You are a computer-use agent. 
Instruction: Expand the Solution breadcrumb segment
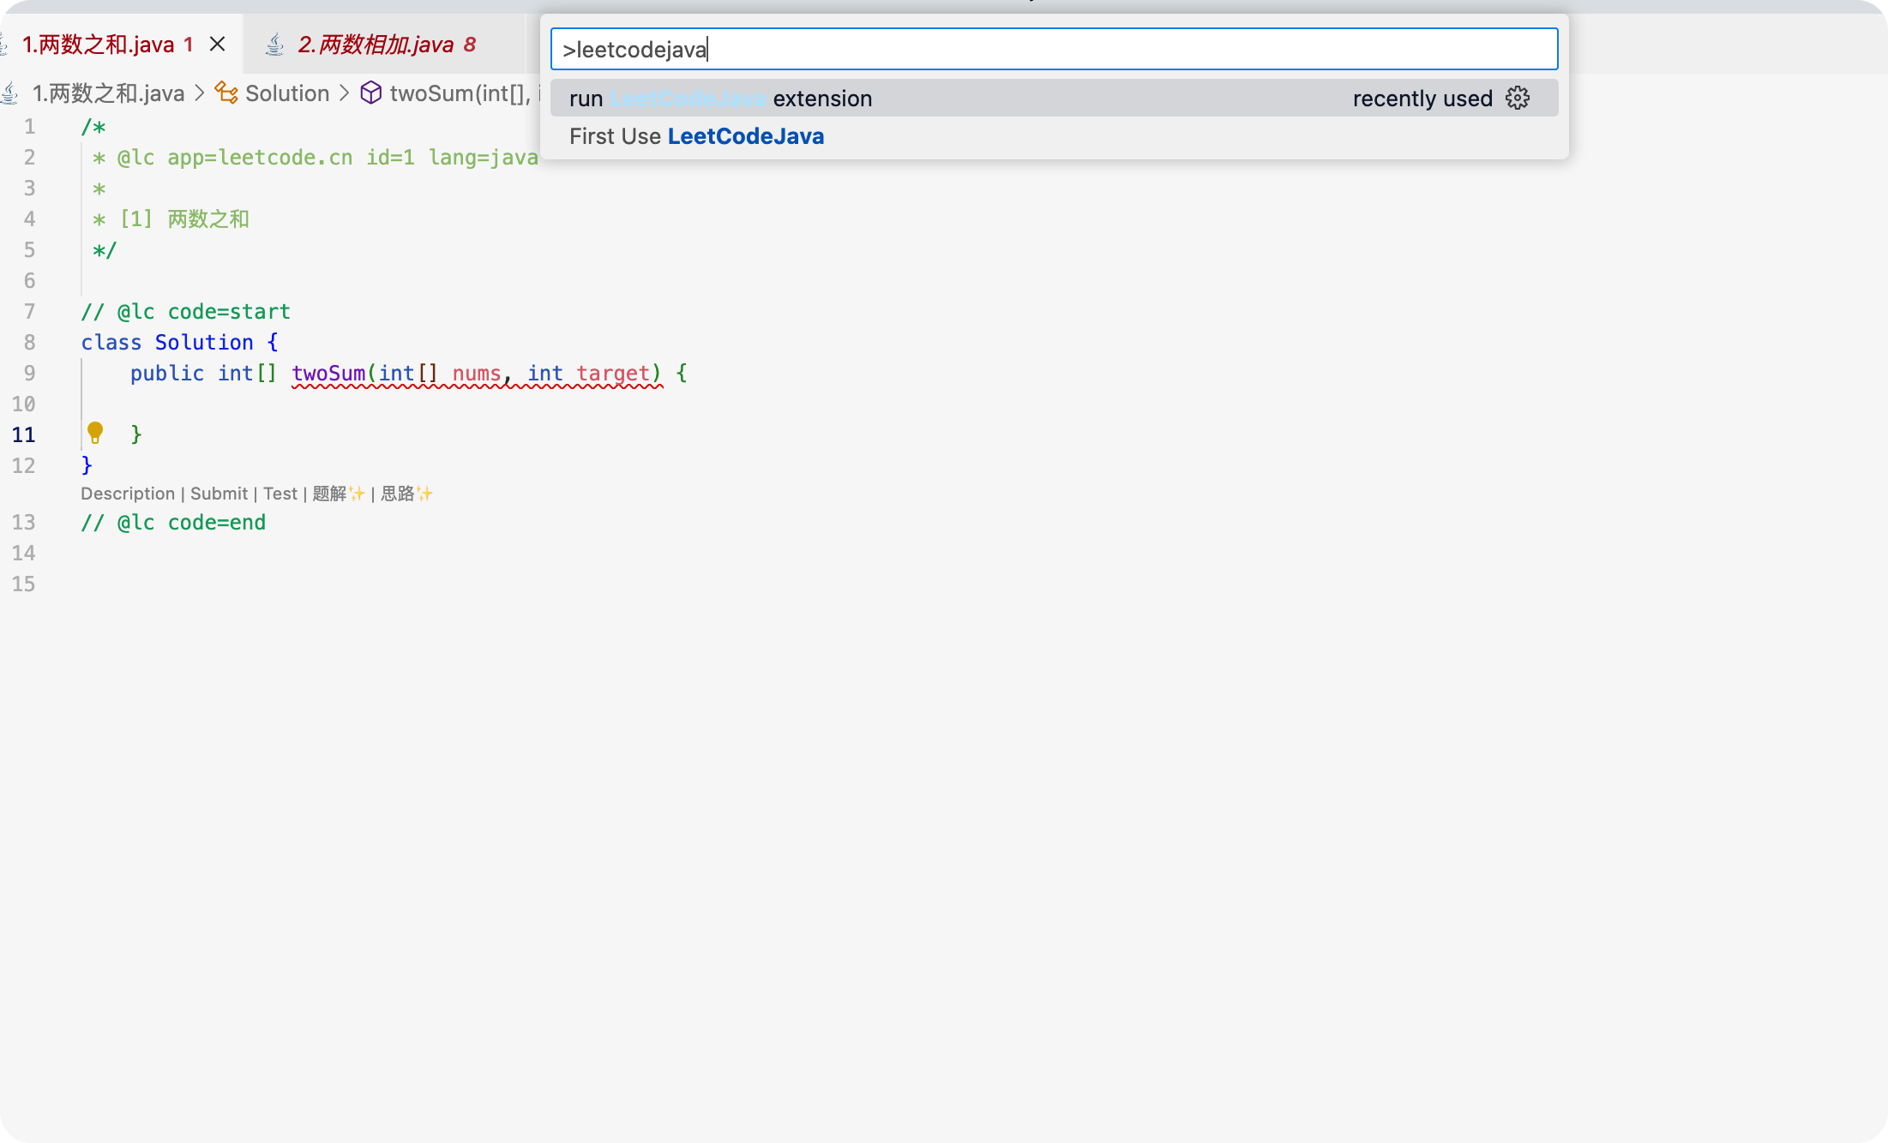coord(287,93)
